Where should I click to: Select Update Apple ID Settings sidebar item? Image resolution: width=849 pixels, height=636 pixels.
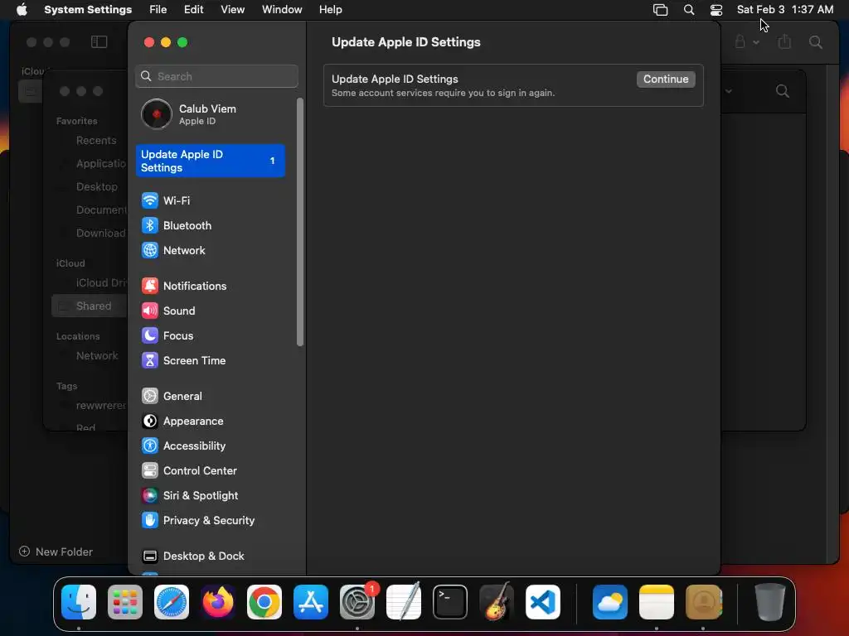tap(210, 161)
